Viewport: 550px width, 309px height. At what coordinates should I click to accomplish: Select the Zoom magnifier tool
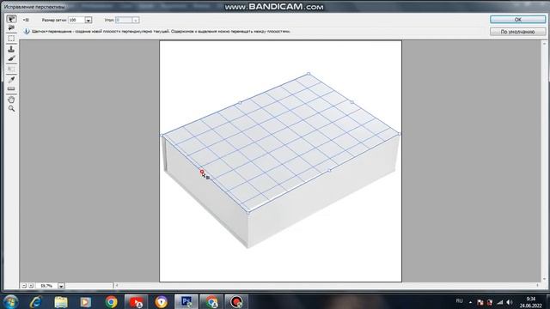[11, 109]
